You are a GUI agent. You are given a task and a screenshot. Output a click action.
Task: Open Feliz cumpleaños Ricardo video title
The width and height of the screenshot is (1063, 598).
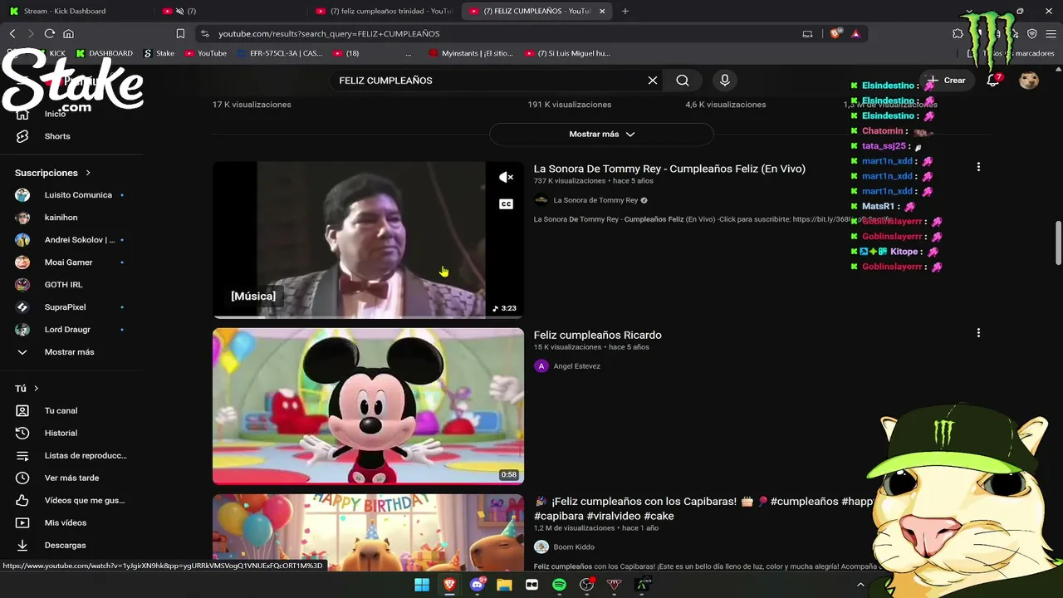tap(598, 335)
